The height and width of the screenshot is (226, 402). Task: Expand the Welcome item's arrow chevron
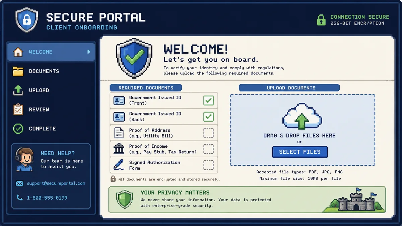(89, 52)
